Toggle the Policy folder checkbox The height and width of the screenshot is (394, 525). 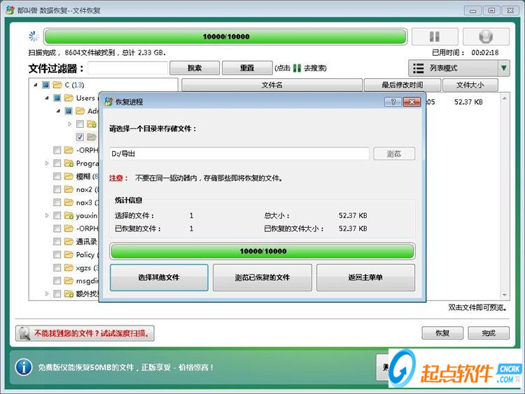(x=57, y=255)
